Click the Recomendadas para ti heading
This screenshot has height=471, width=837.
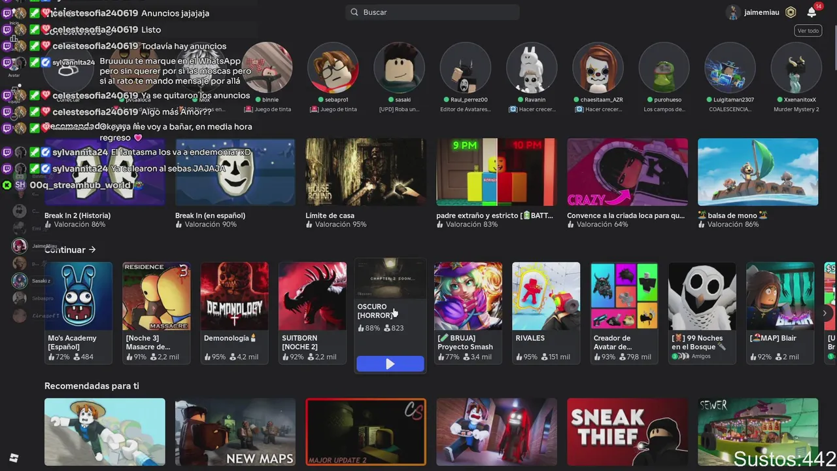point(92,386)
